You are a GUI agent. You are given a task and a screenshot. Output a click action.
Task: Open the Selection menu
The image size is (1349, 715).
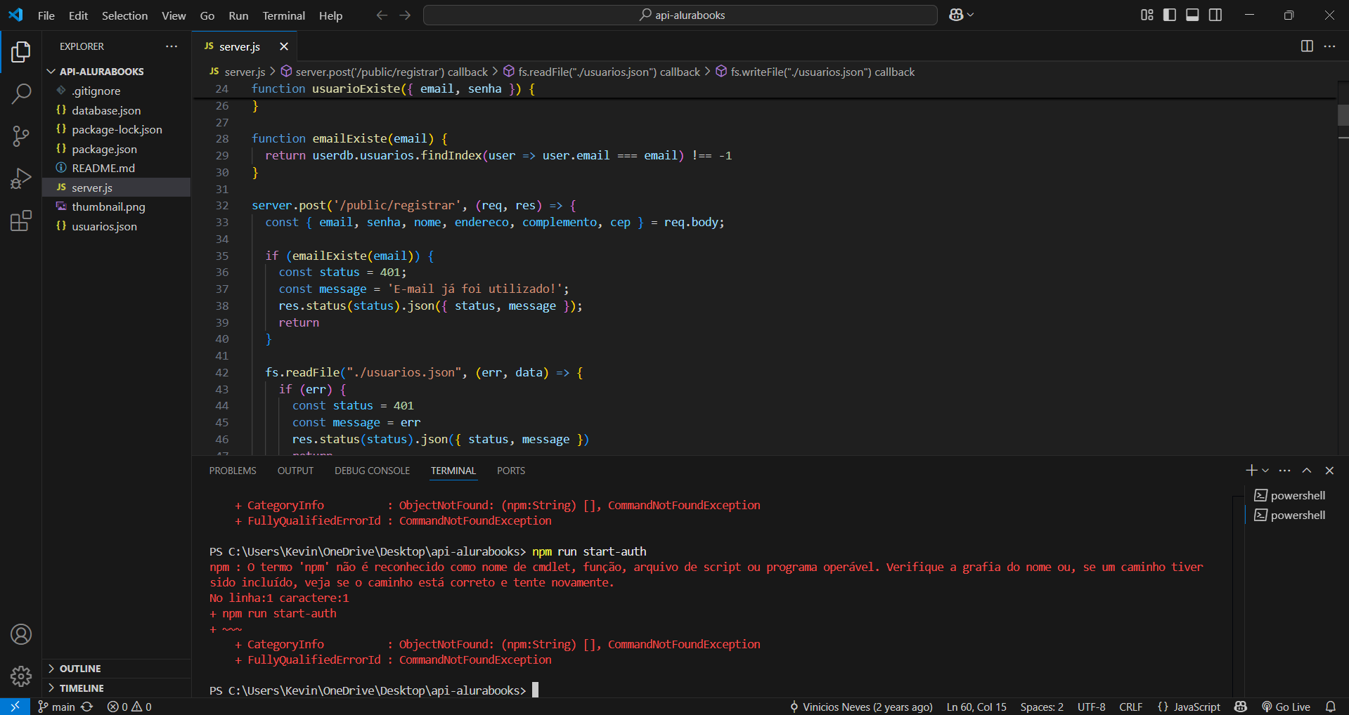point(124,15)
